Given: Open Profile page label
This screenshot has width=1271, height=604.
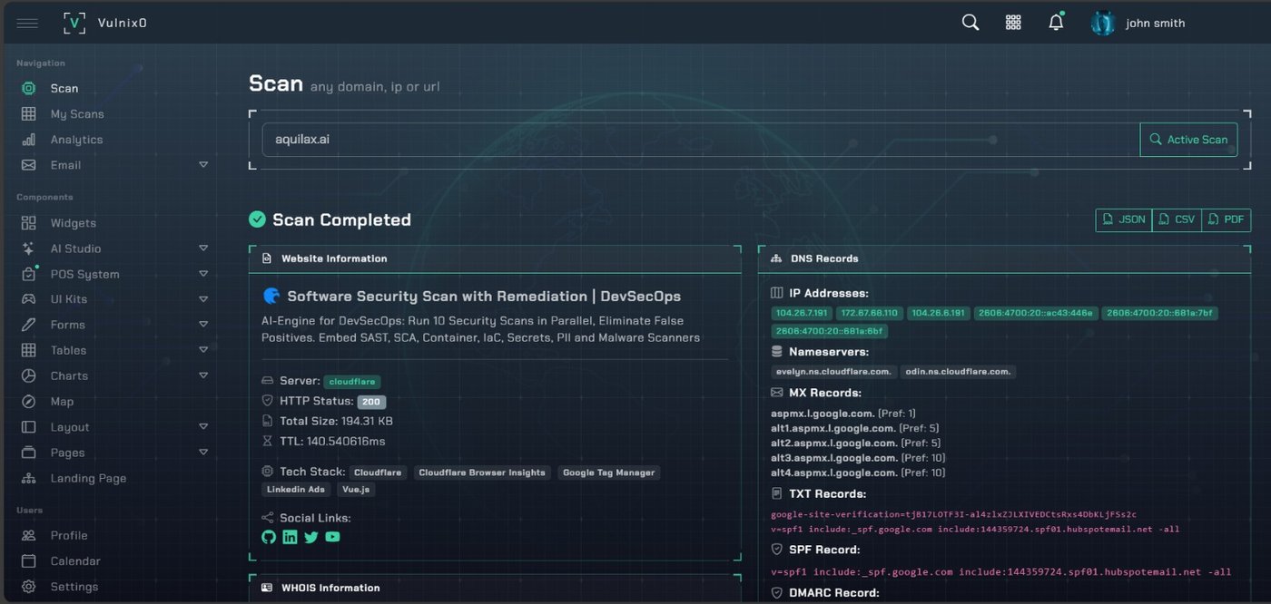Looking at the screenshot, I should (69, 535).
